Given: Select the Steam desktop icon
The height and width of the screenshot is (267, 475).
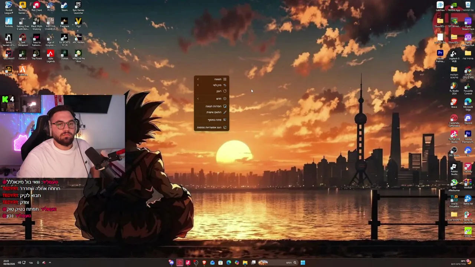Looking at the screenshot, I should coord(64,7).
